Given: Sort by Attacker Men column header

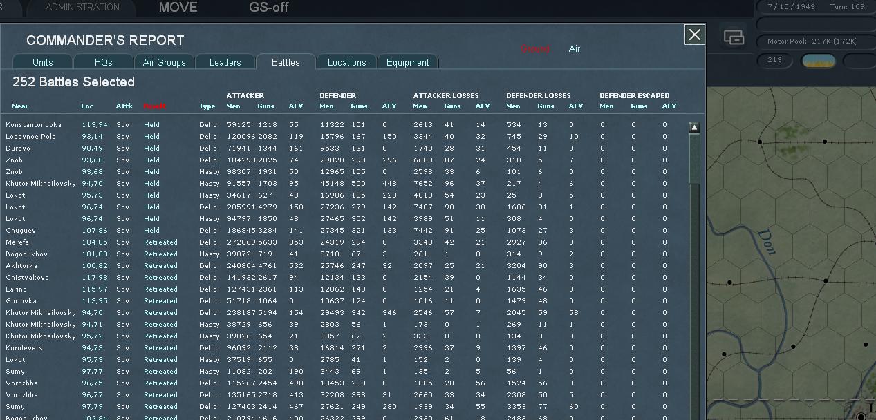Looking at the screenshot, I should click(233, 106).
